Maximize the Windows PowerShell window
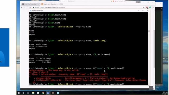Screen dimensions: 169x95 click(x=143, y=11)
